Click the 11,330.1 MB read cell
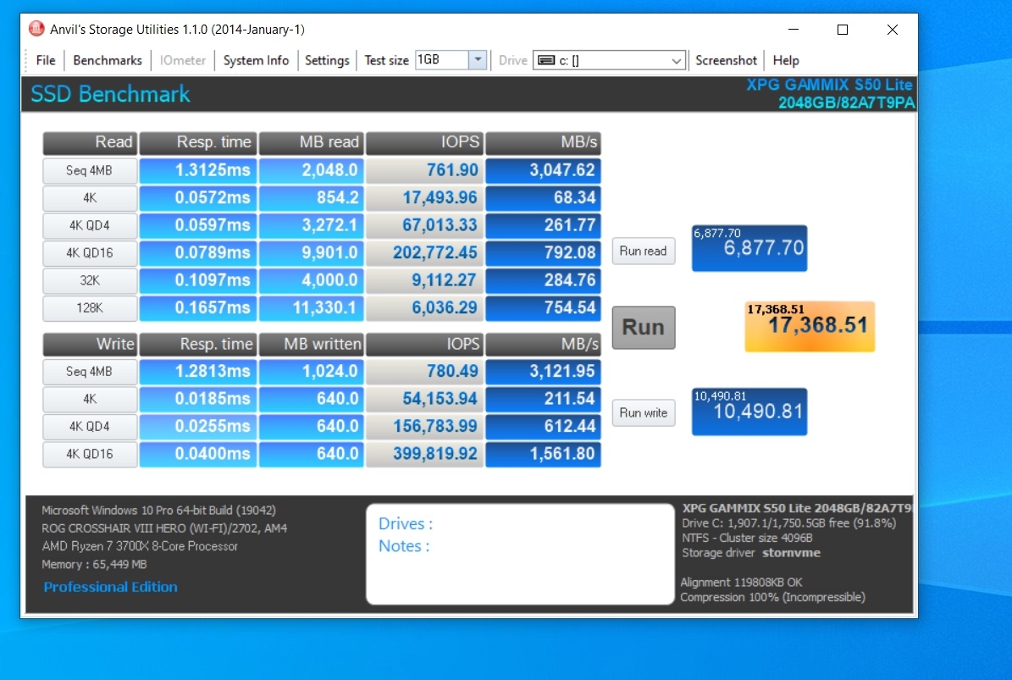The width and height of the screenshot is (1012, 680). pos(311,307)
